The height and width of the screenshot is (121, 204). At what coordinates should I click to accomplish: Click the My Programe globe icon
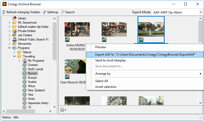(x=25, y=61)
